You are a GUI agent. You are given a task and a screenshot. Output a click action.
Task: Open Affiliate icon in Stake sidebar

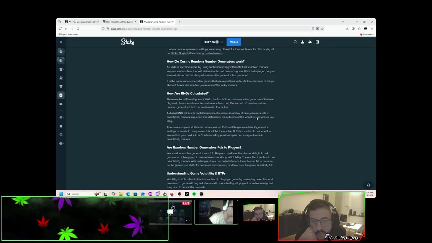[61, 78]
